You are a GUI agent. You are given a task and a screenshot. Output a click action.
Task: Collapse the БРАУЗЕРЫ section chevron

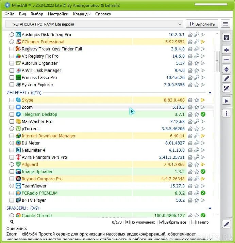[x=210, y=208]
